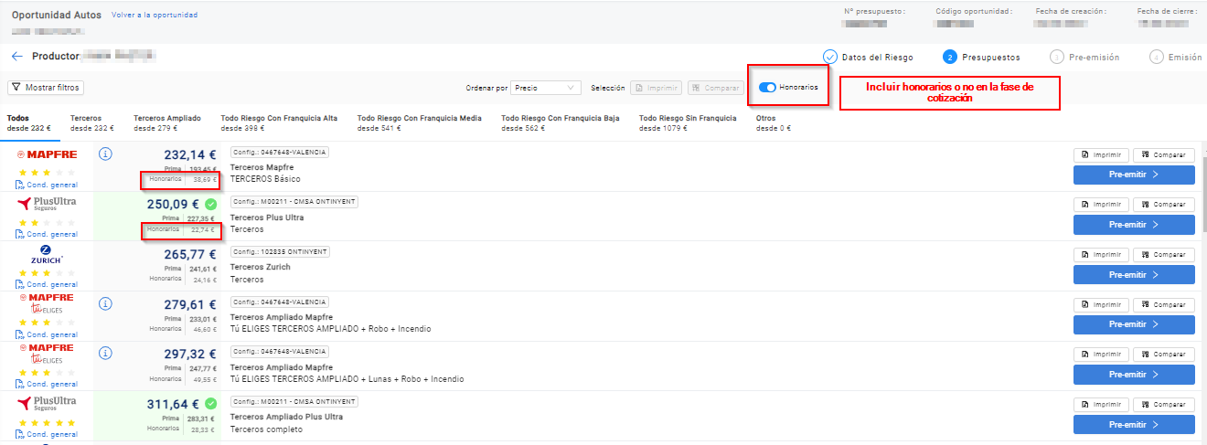Go to the Pre-emisión step
1207x445 pixels.
pos(1084,57)
